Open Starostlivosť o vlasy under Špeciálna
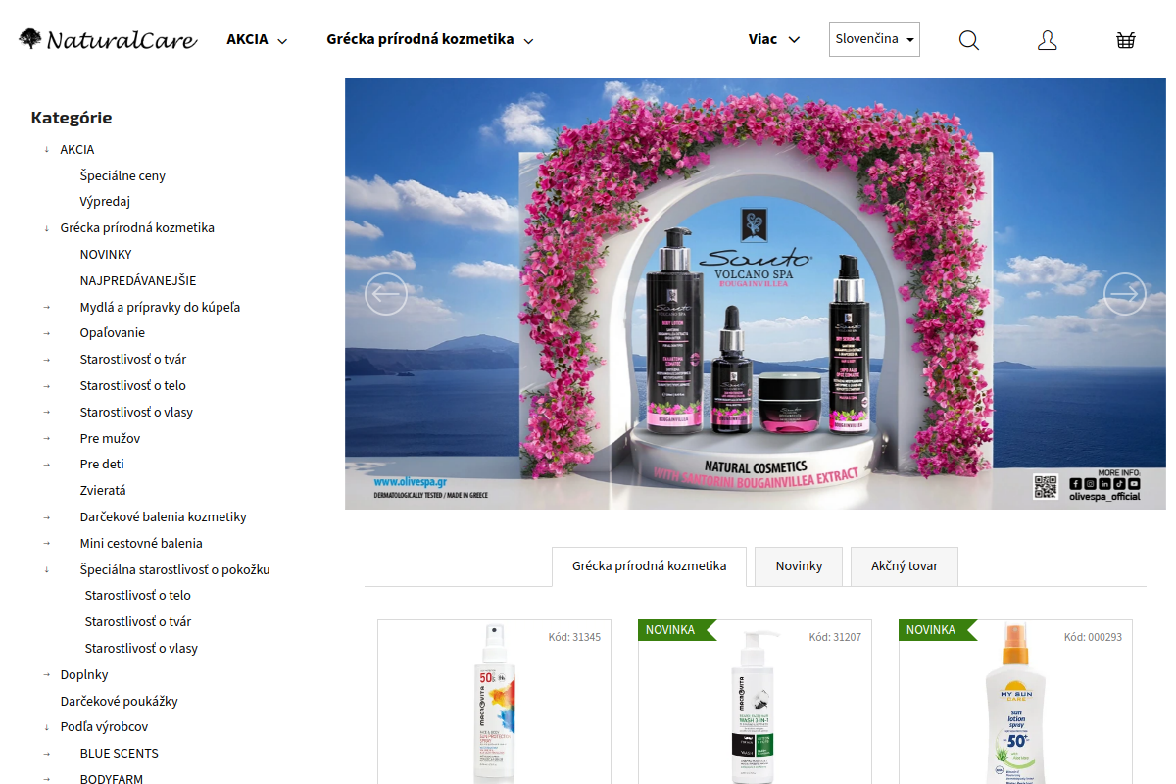Image resolution: width=1176 pixels, height=784 pixels. coord(141,649)
